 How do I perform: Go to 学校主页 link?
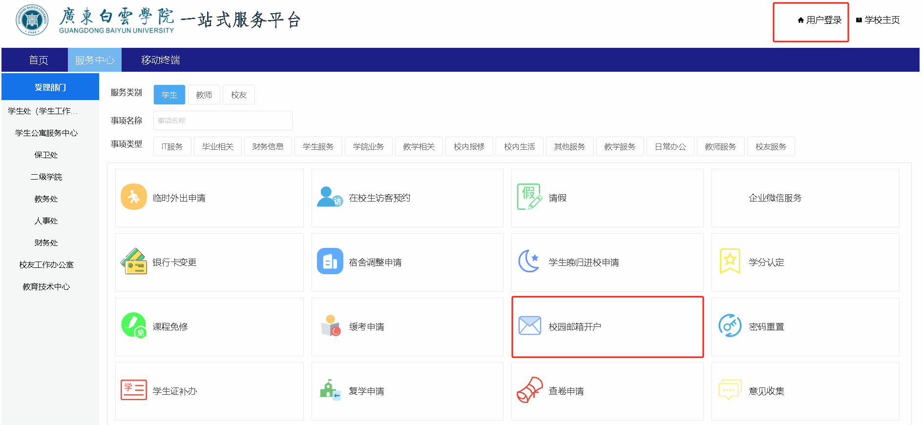[x=878, y=20]
